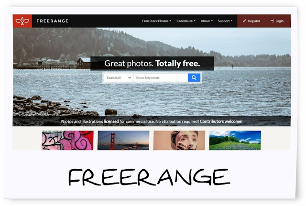The width and height of the screenshot is (306, 206).
Task: Open the Golden Gate Bridge thumbnail
Action: pyautogui.click(x=123, y=140)
